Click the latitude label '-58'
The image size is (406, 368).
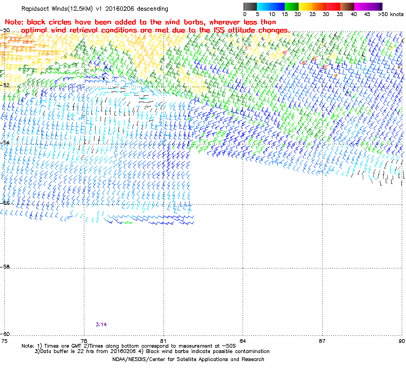coord(5,266)
